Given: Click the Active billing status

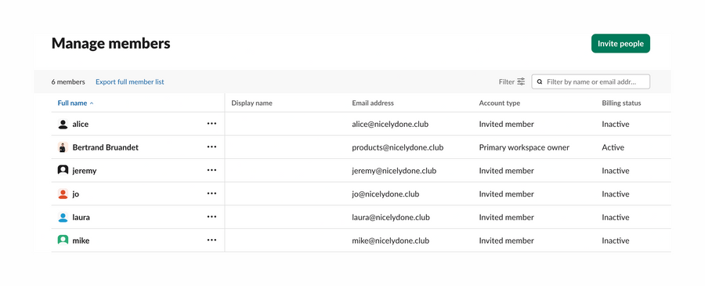Looking at the screenshot, I should point(613,147).
